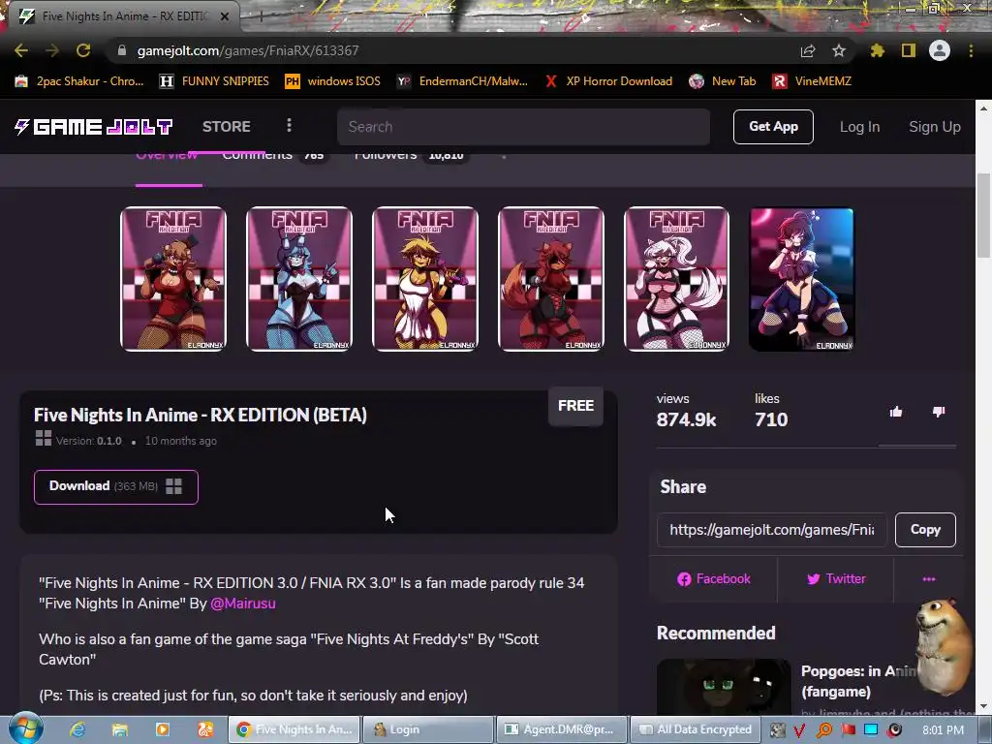
Task: Click the scrollbar down arrow
Action: pos(983,707)
